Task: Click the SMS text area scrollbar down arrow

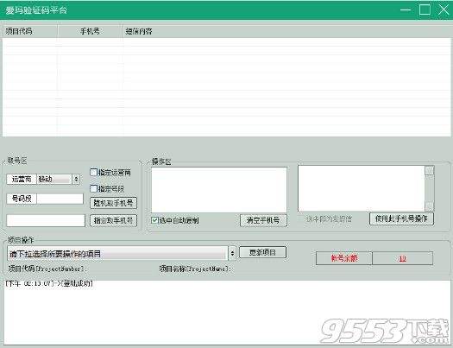Action: click(x=430, y=206)
